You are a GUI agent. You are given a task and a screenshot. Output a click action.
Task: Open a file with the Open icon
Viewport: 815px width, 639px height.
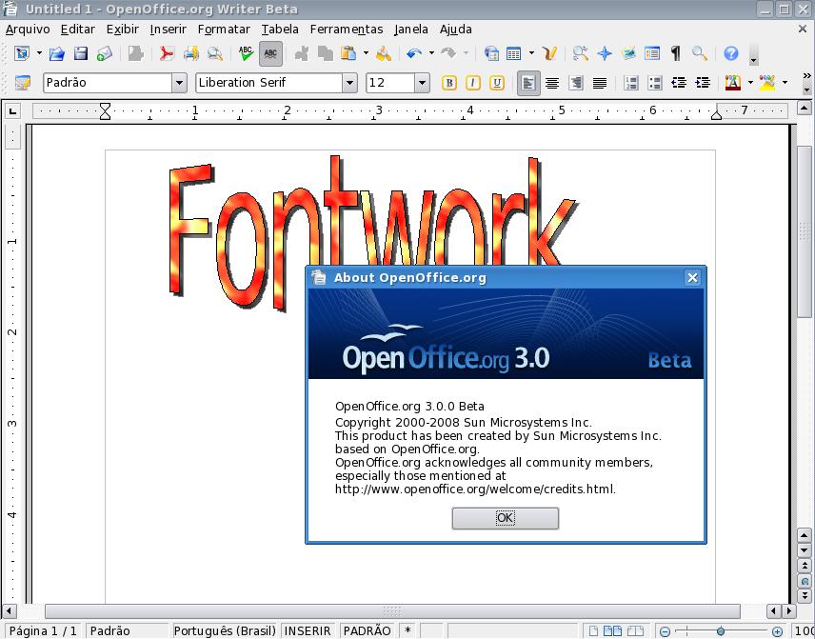click(57, 53)
